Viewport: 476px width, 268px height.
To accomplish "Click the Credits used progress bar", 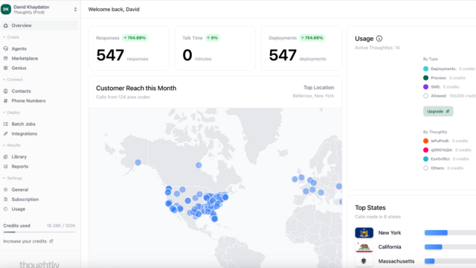I will coord(39,232).
